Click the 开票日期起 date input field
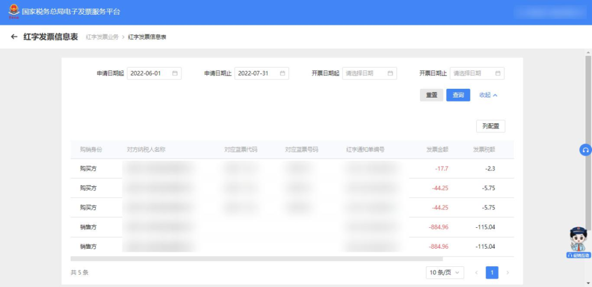Image resolution: width=592 pixels, height=287 pixels. click(x=369, y=73)
